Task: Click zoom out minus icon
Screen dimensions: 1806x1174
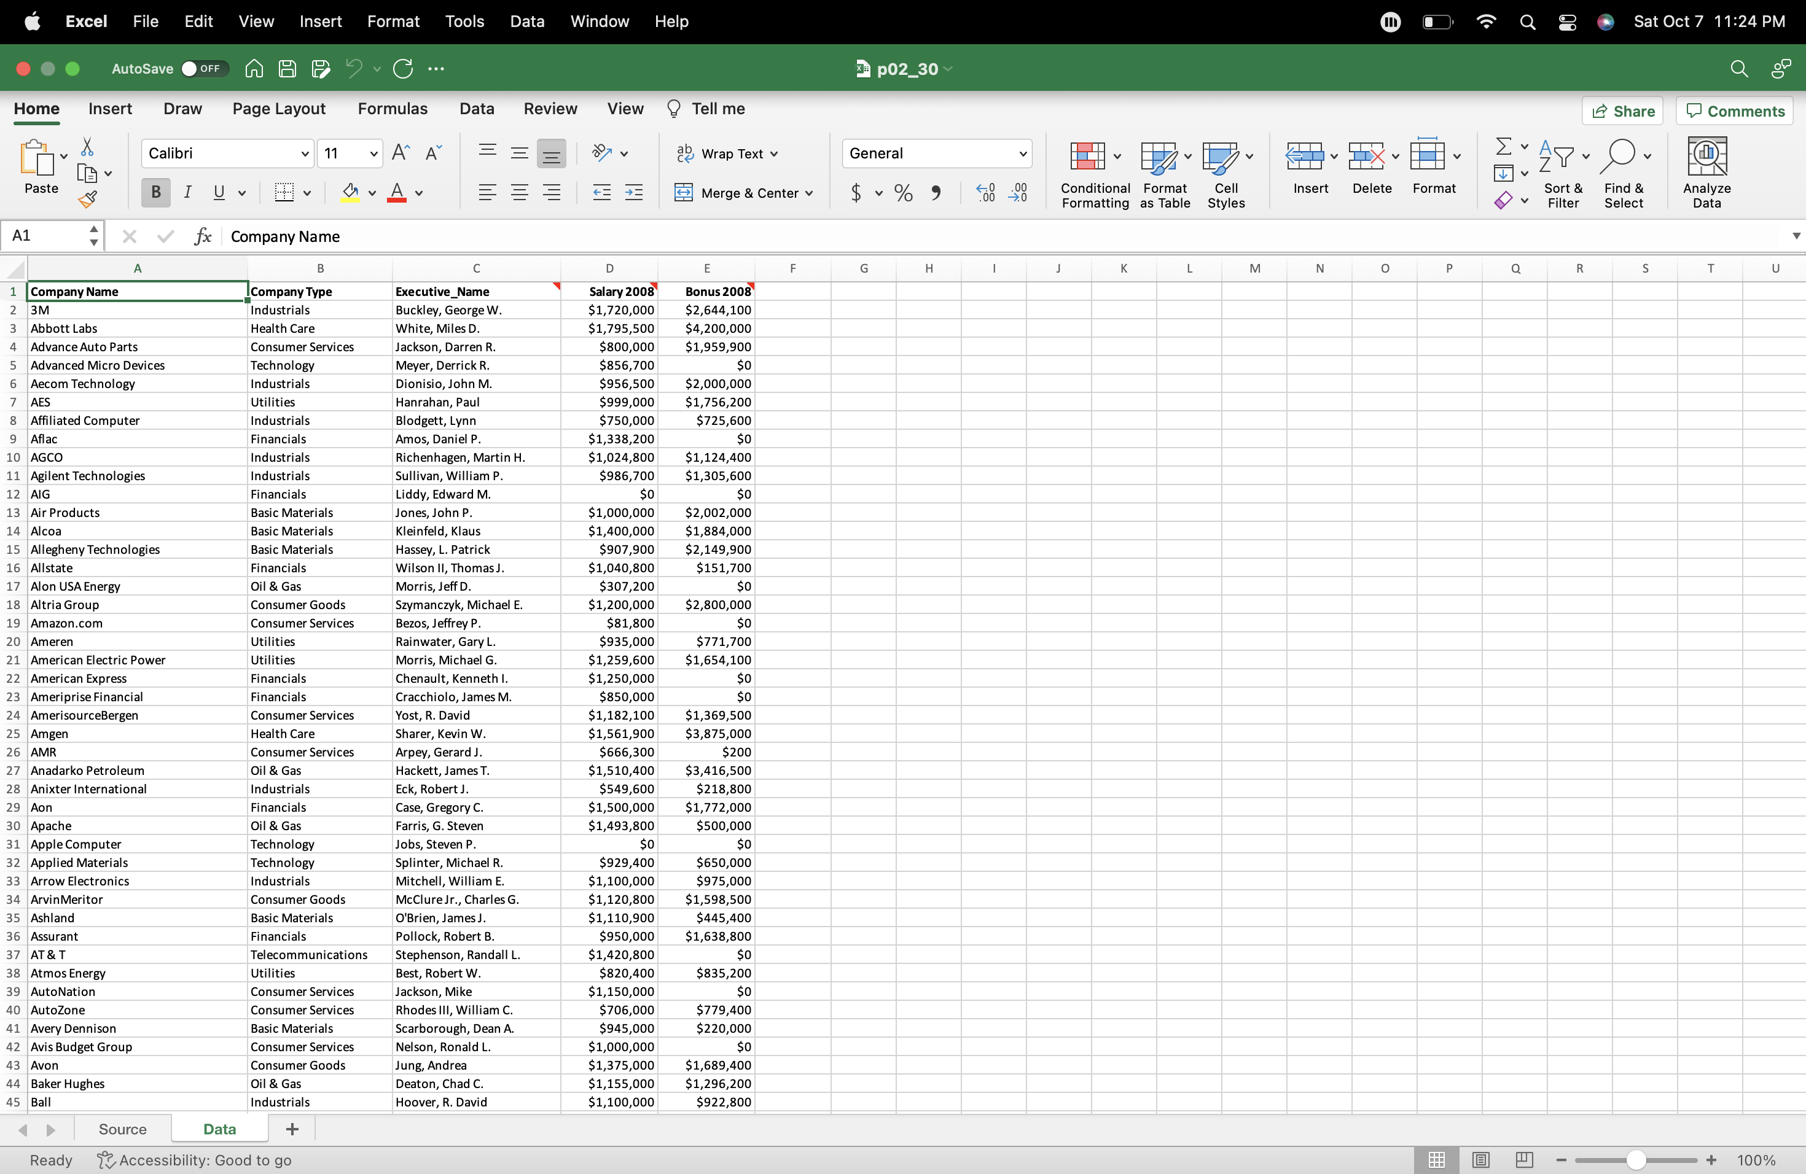Action: pyautogui.click(x=1561, y=1160)
